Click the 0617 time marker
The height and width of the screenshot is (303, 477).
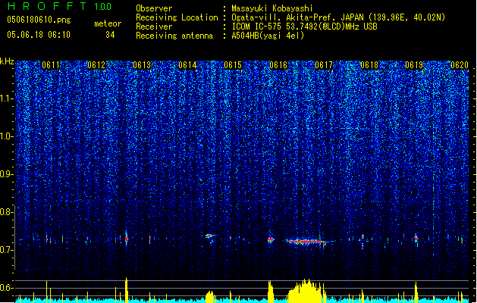(324, 65)
